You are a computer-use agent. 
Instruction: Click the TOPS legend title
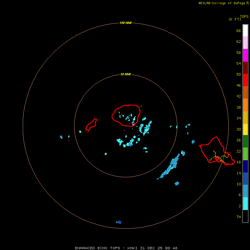tap(244, 16)
